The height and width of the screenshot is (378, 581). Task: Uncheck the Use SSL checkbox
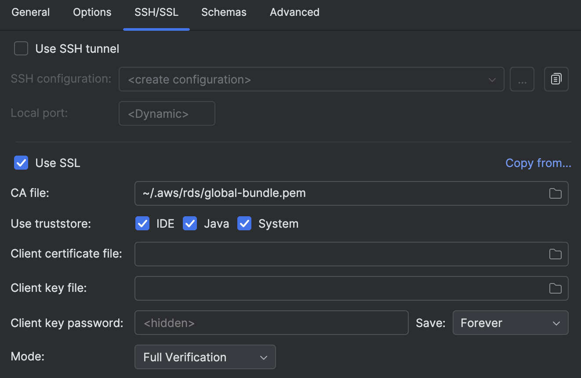(x=21, y=163)
